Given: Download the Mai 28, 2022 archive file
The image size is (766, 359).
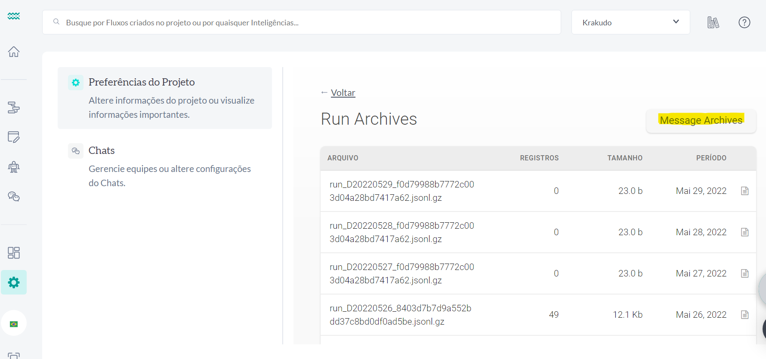Looking at the screenshot, I should coord(744,232).
